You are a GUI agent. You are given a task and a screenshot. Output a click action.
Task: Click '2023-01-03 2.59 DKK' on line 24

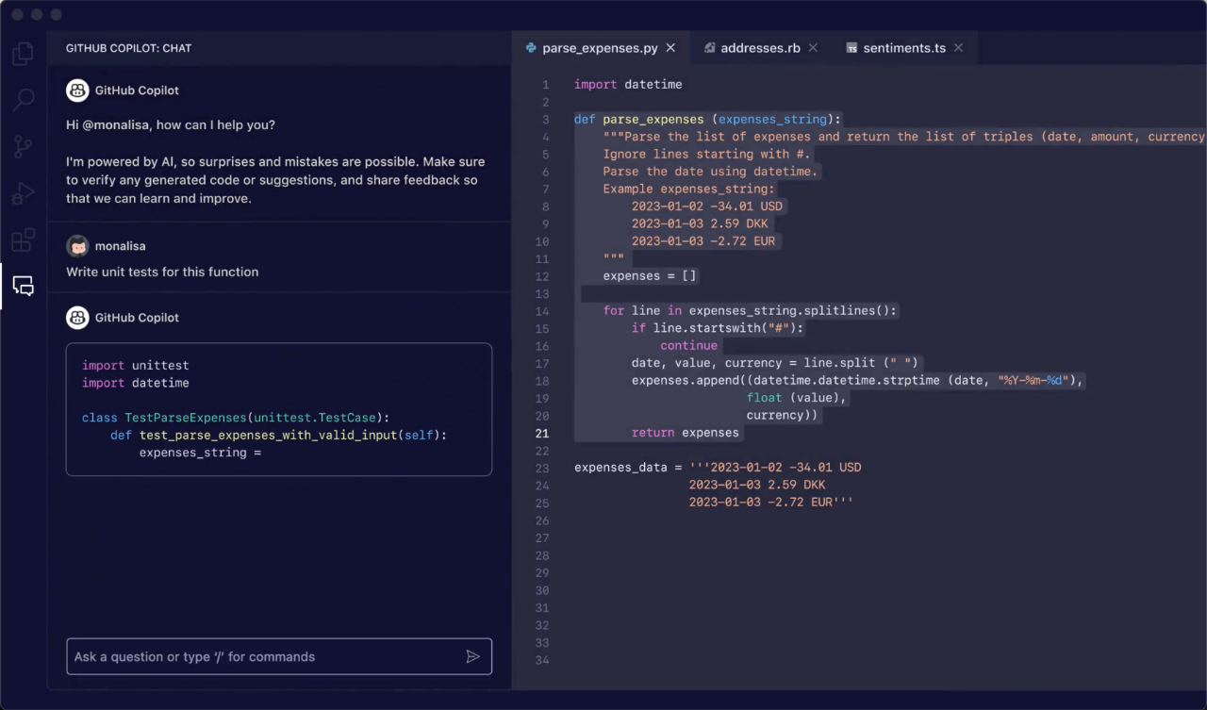[x=757, y=486]
